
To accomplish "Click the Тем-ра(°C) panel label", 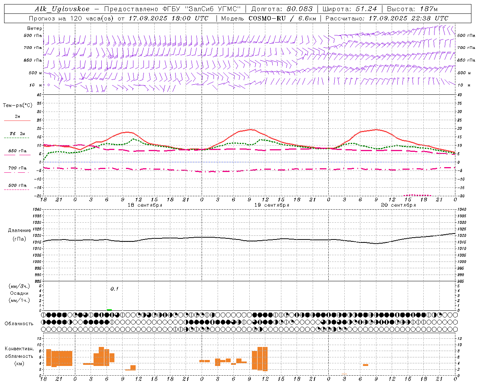I will pyautogui.click(x=18, y=106).
